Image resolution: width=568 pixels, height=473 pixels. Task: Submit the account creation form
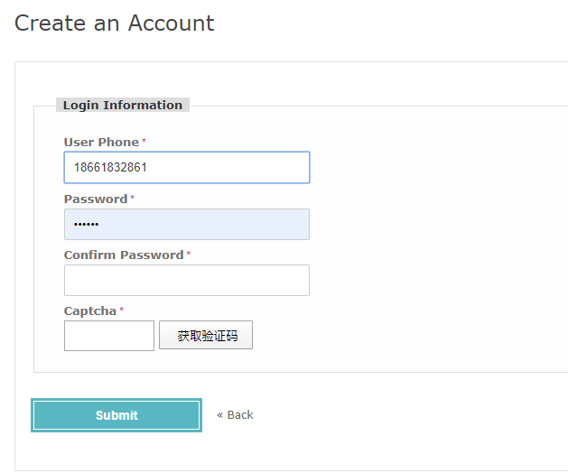(116, 415)
